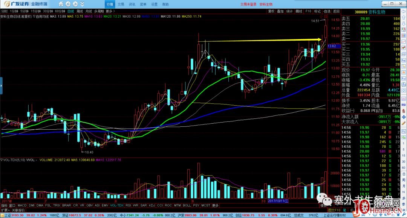Click the 叠加 overlay button
This screenshot has width=407, height=218.
point(280,11)
